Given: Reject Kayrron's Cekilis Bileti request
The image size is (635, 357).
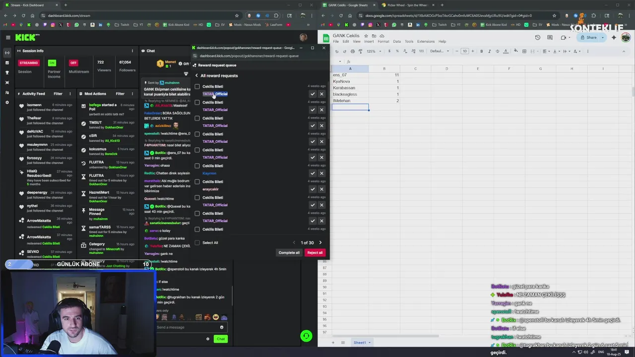Looking at the screenshot, I should 321,173.
